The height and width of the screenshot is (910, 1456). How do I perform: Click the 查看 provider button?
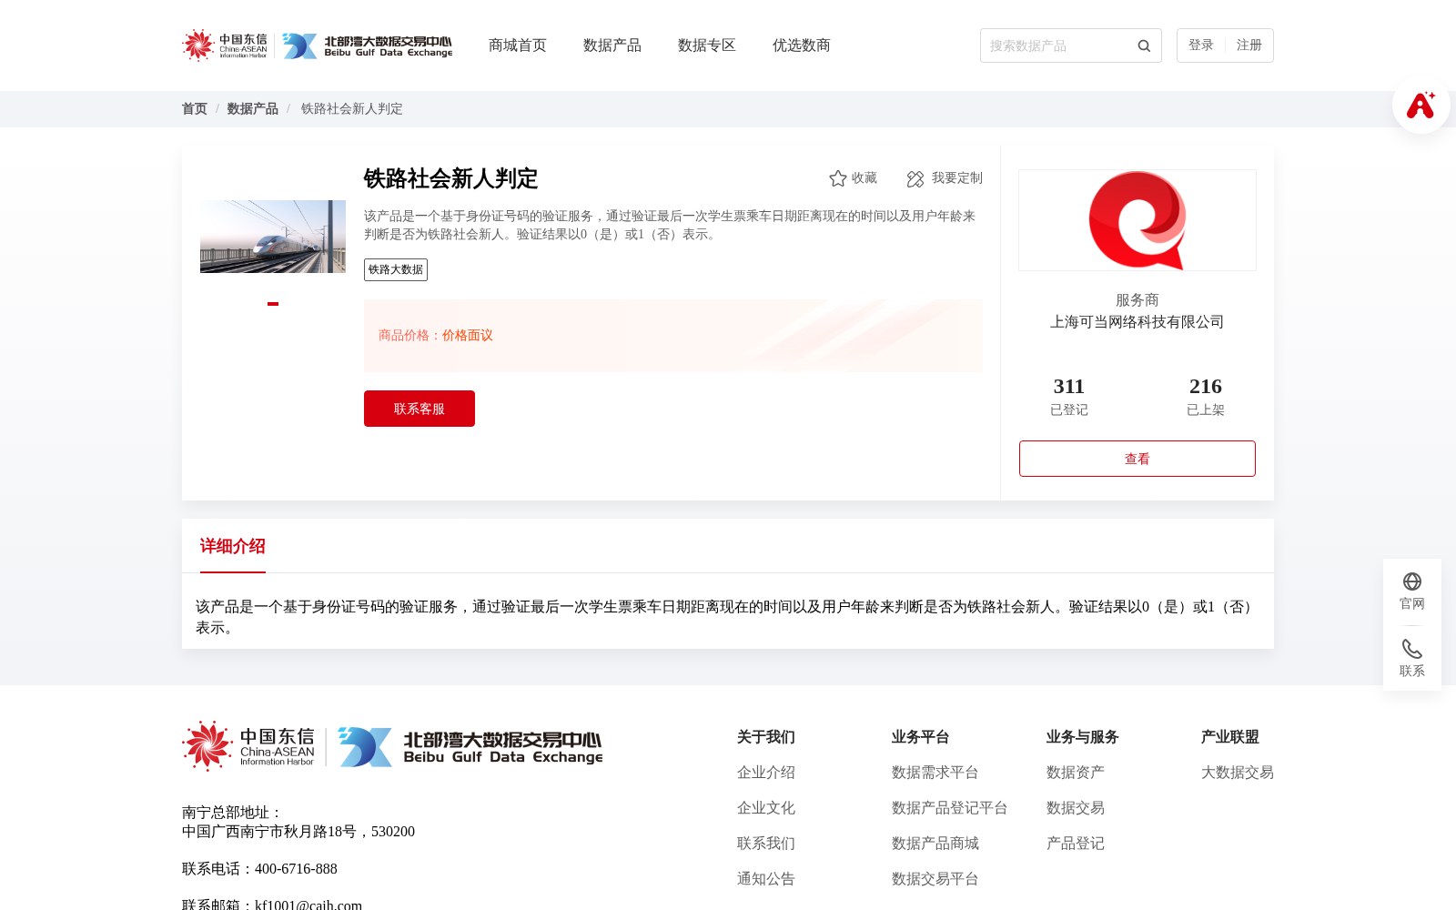(1137, 459)
